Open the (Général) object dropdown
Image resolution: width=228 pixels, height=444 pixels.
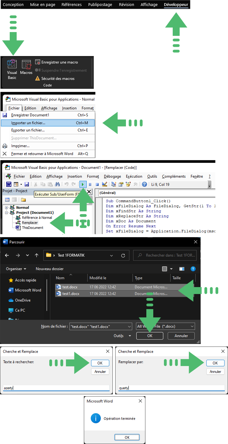(x=156, y=193)
